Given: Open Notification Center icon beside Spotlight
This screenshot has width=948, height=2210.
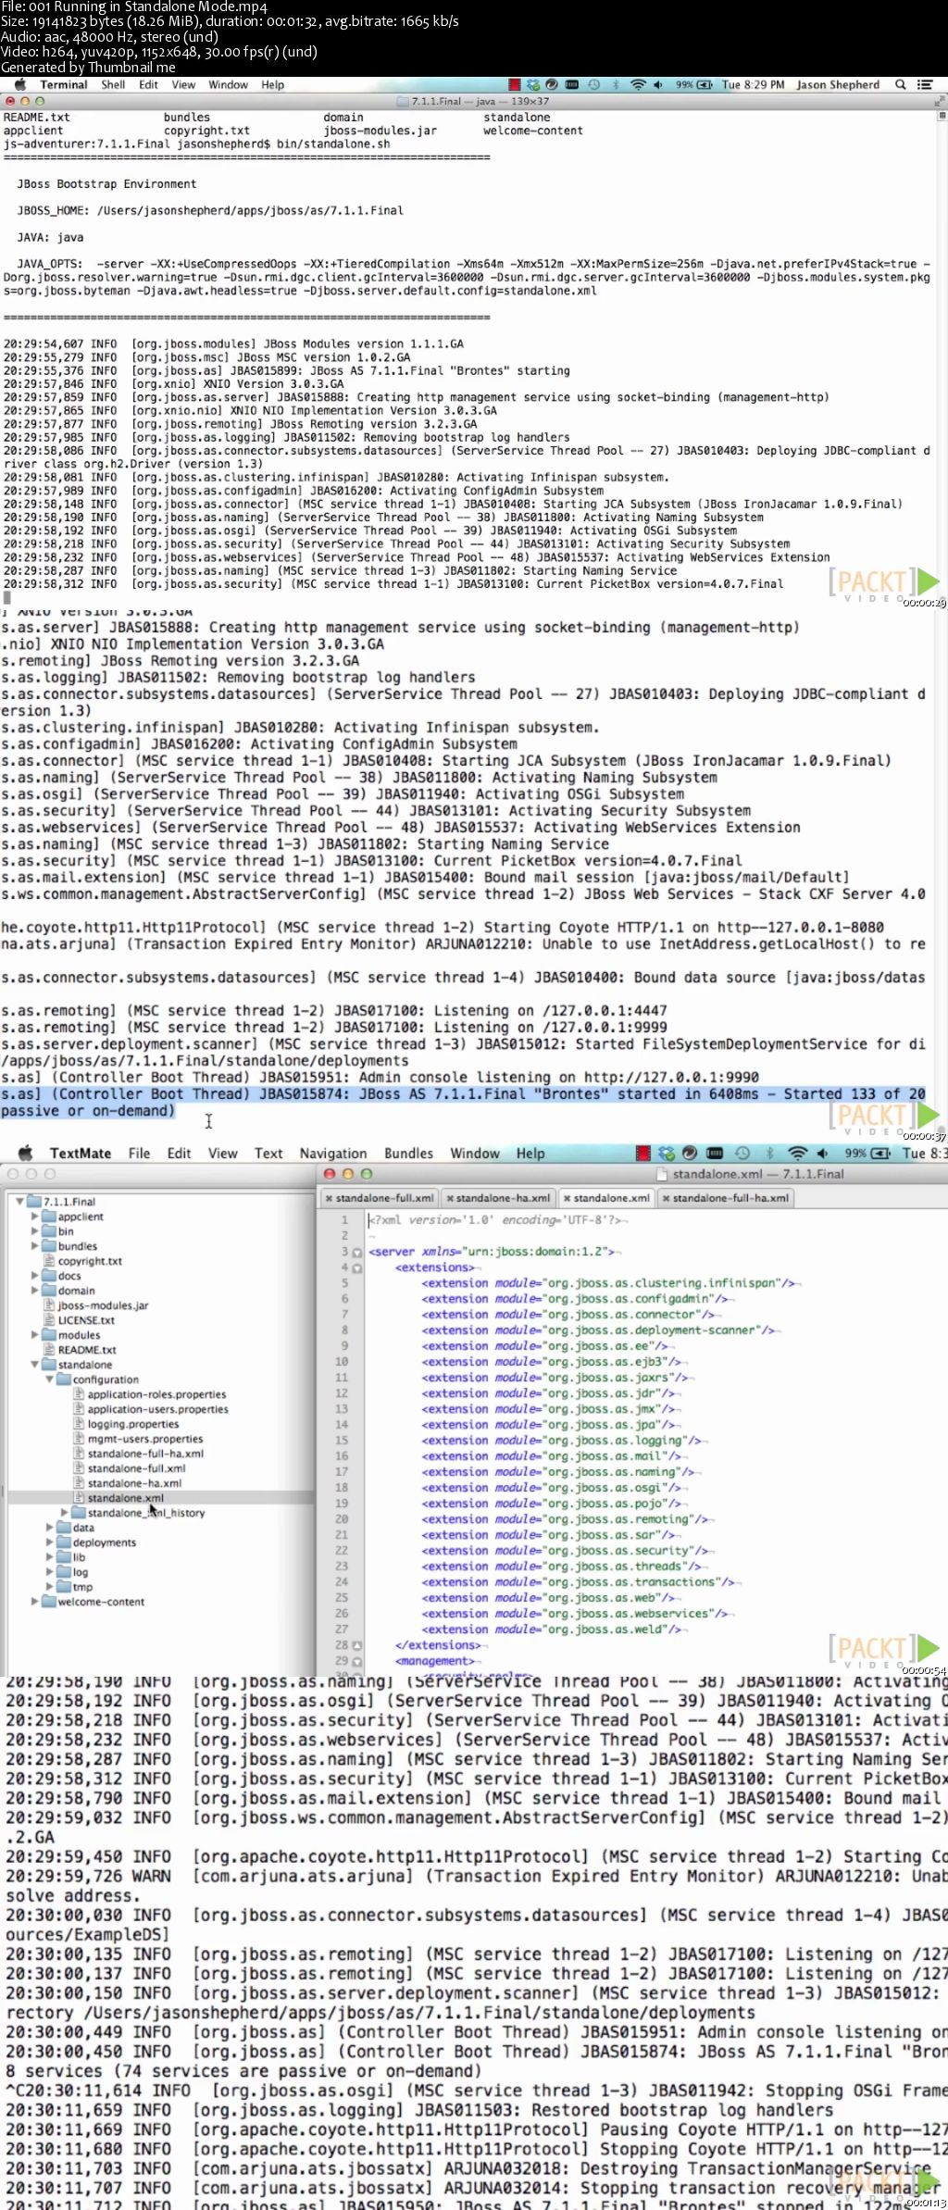Looking at the screenshot, I should (x=924, y=84).
